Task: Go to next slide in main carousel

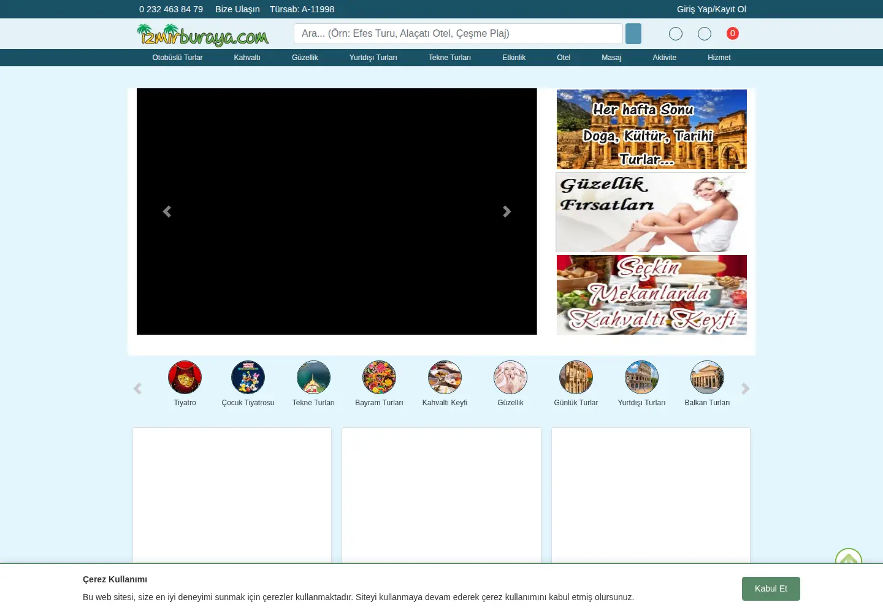Action: tap(506, 211)
